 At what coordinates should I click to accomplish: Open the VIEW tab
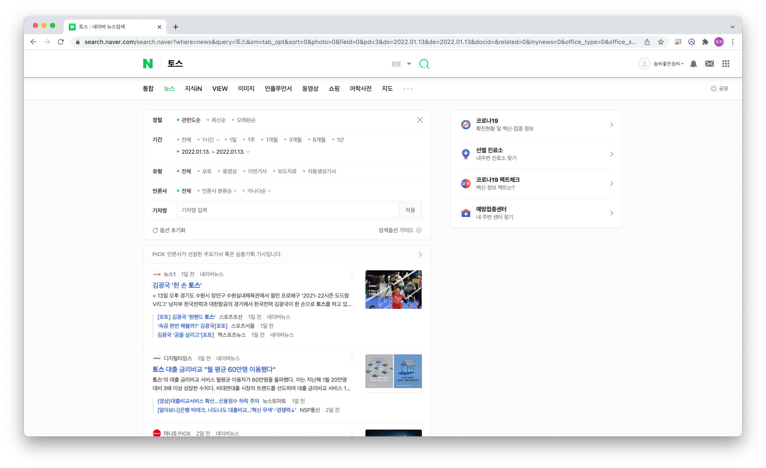pos(220,88)
